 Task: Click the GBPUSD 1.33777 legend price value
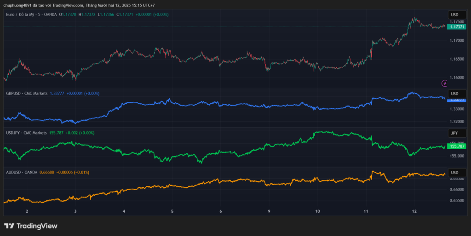coord(57,94)
